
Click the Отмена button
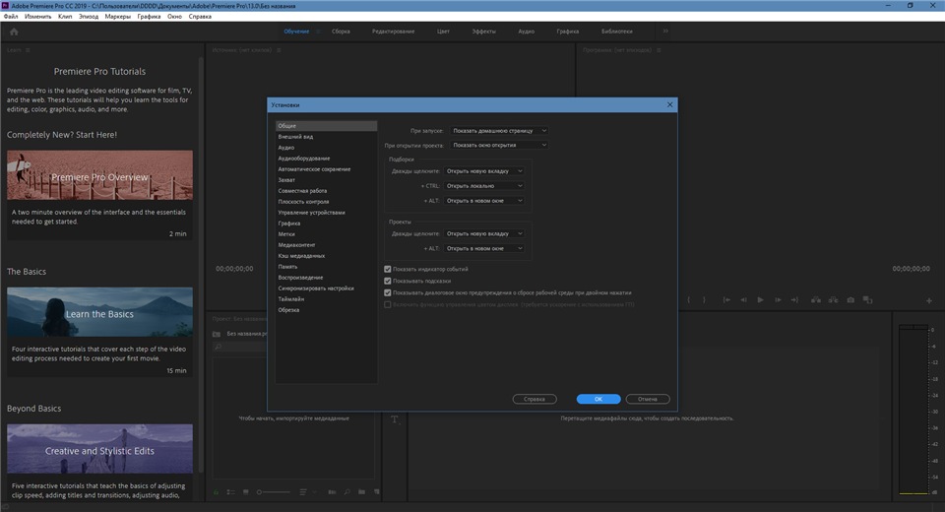[648, 399]
